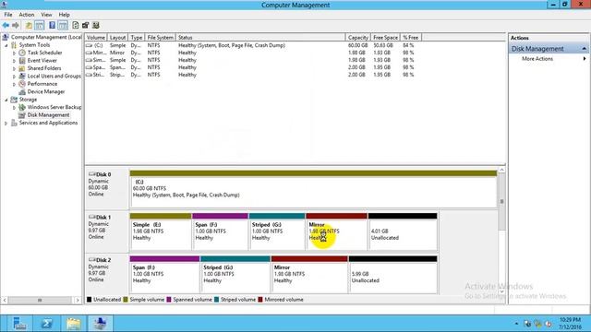The height and width of the screenshot is (332, 591).
Task: Click the Disk 1 drive icon
Action: [92, 218]
